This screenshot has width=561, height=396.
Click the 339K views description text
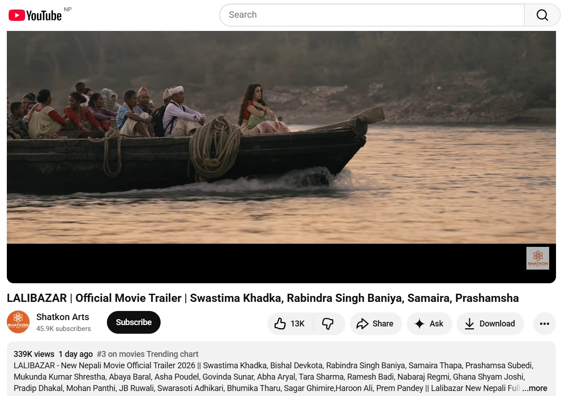click(x=34, y=354)
